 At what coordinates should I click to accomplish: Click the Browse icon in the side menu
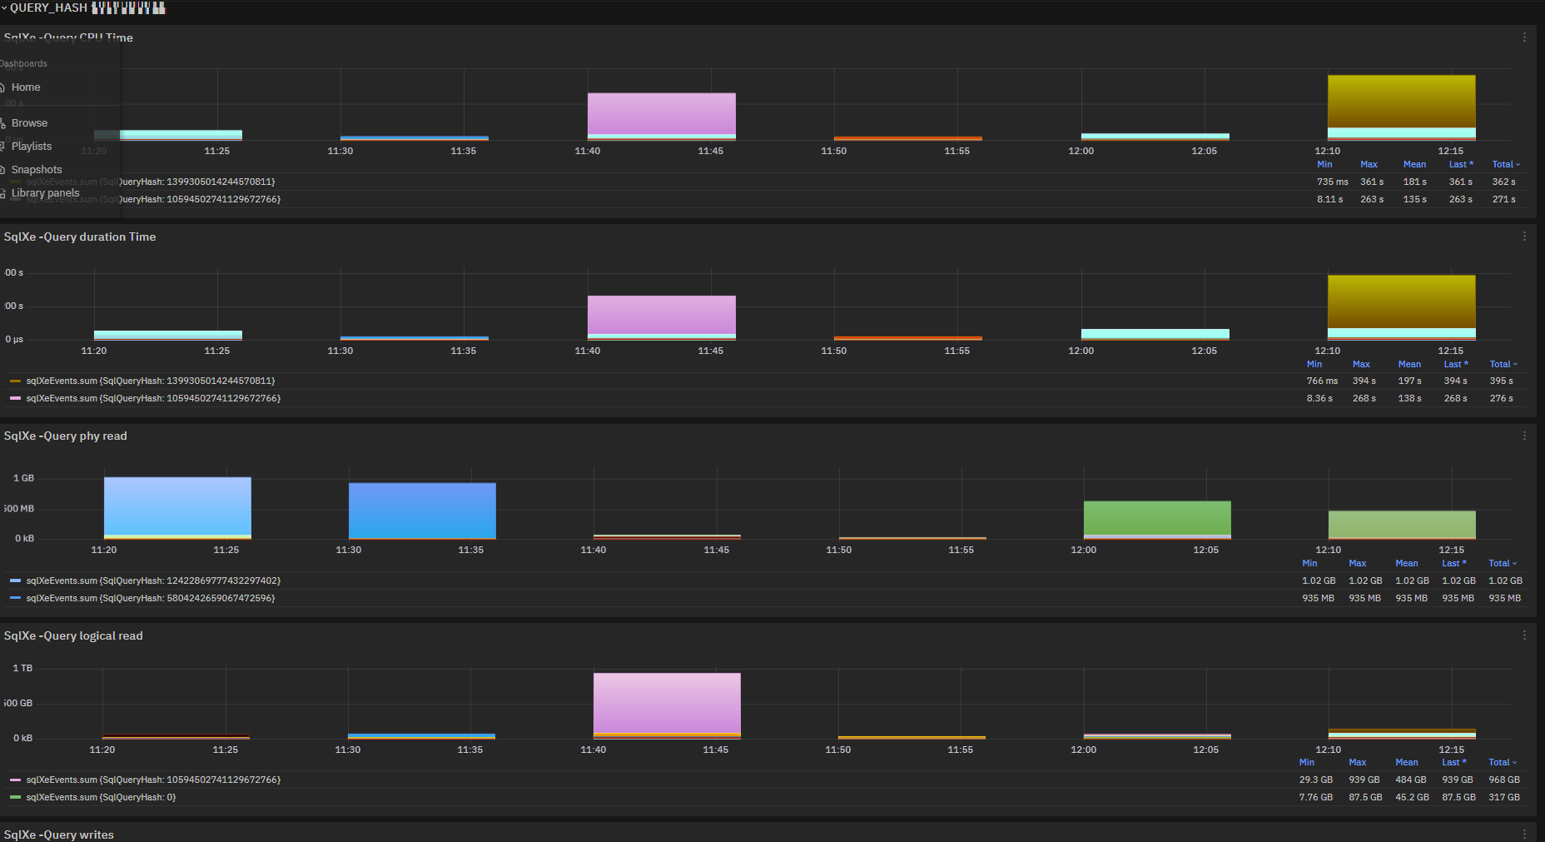coord(2,123)
